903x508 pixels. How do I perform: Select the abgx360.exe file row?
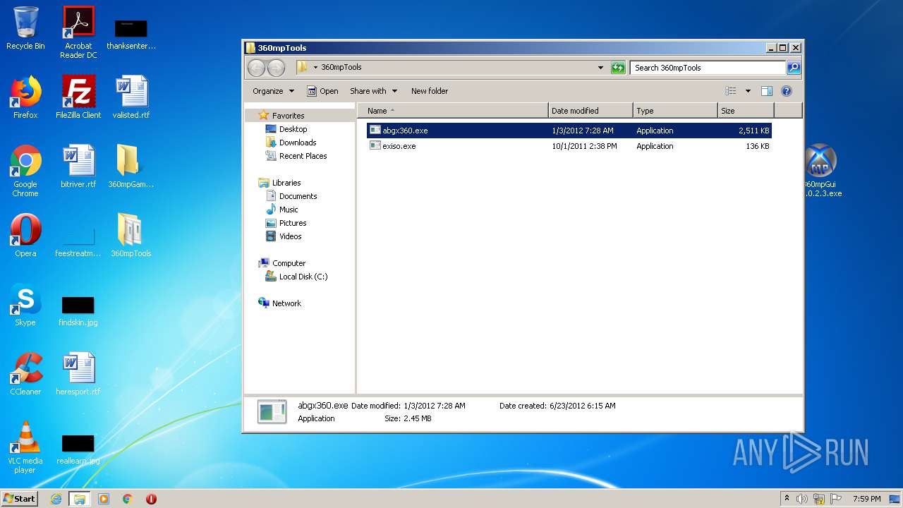click(x=569, y=131)
